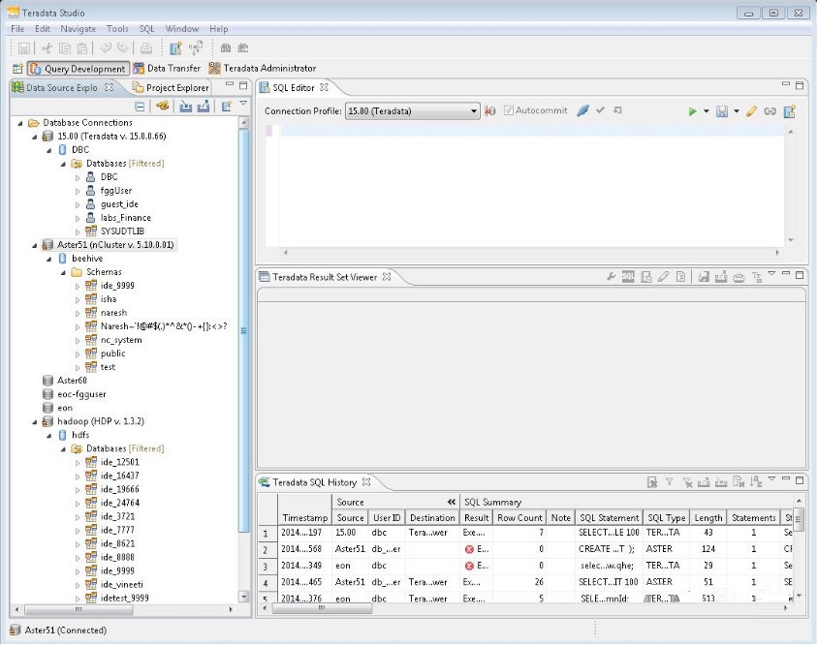This screenshot has height=646, width=817.
Task: Click the Link with Editor icon in explorer toolbar
Action: [162, 106]
